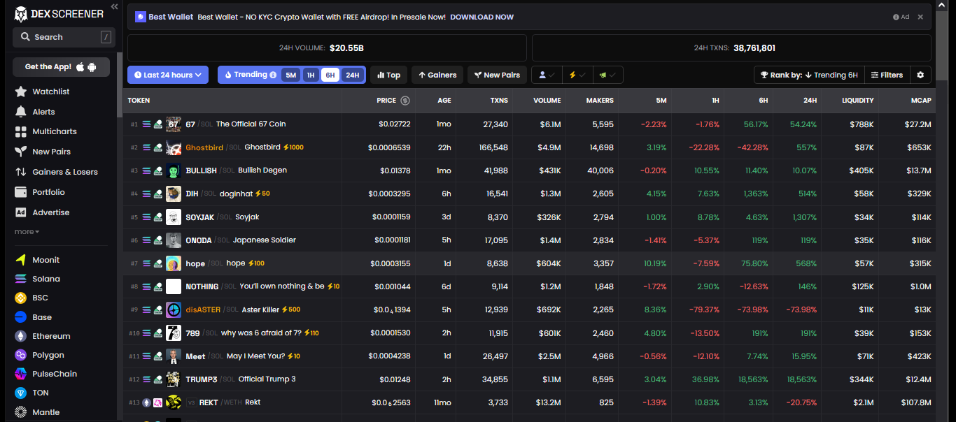956x422 pixels.
Task: Click ONODA's 17,095 transactions cell
Action: 496,240
